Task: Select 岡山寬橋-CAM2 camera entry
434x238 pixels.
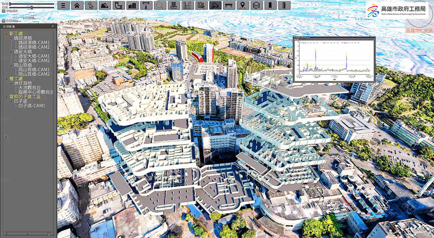Action: pos(34,74)
